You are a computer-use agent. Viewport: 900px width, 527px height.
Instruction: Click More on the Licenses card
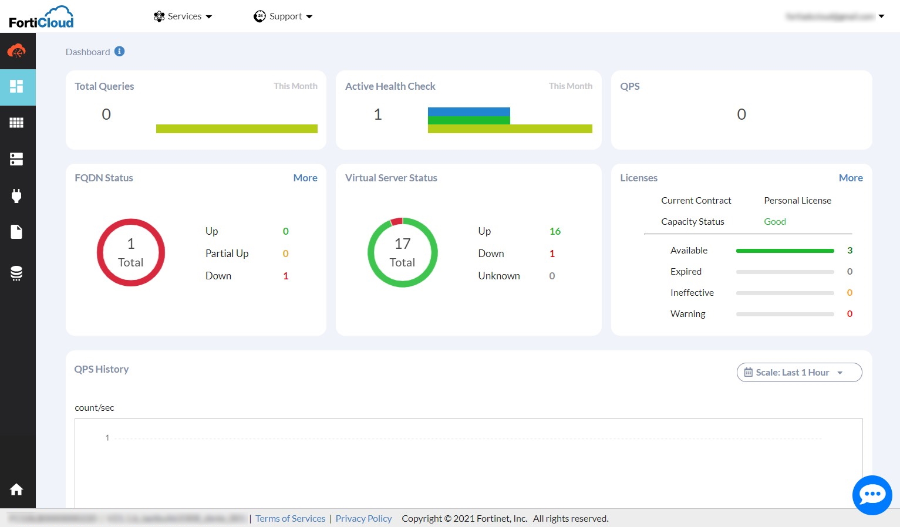851,178
